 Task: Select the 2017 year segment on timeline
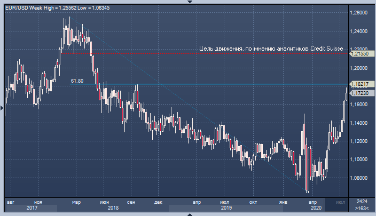click(x=31, y=208)
